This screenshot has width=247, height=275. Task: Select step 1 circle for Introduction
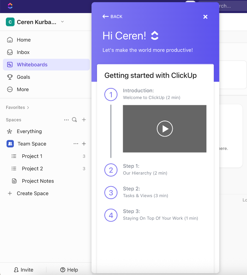point(111,95)
